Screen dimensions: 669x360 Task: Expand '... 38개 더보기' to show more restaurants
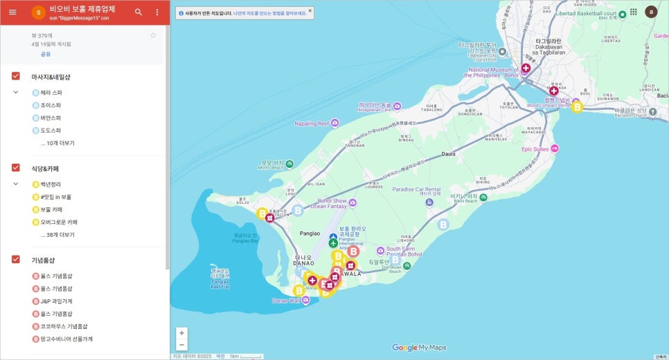pyautogui.click(x=57, y=234)
